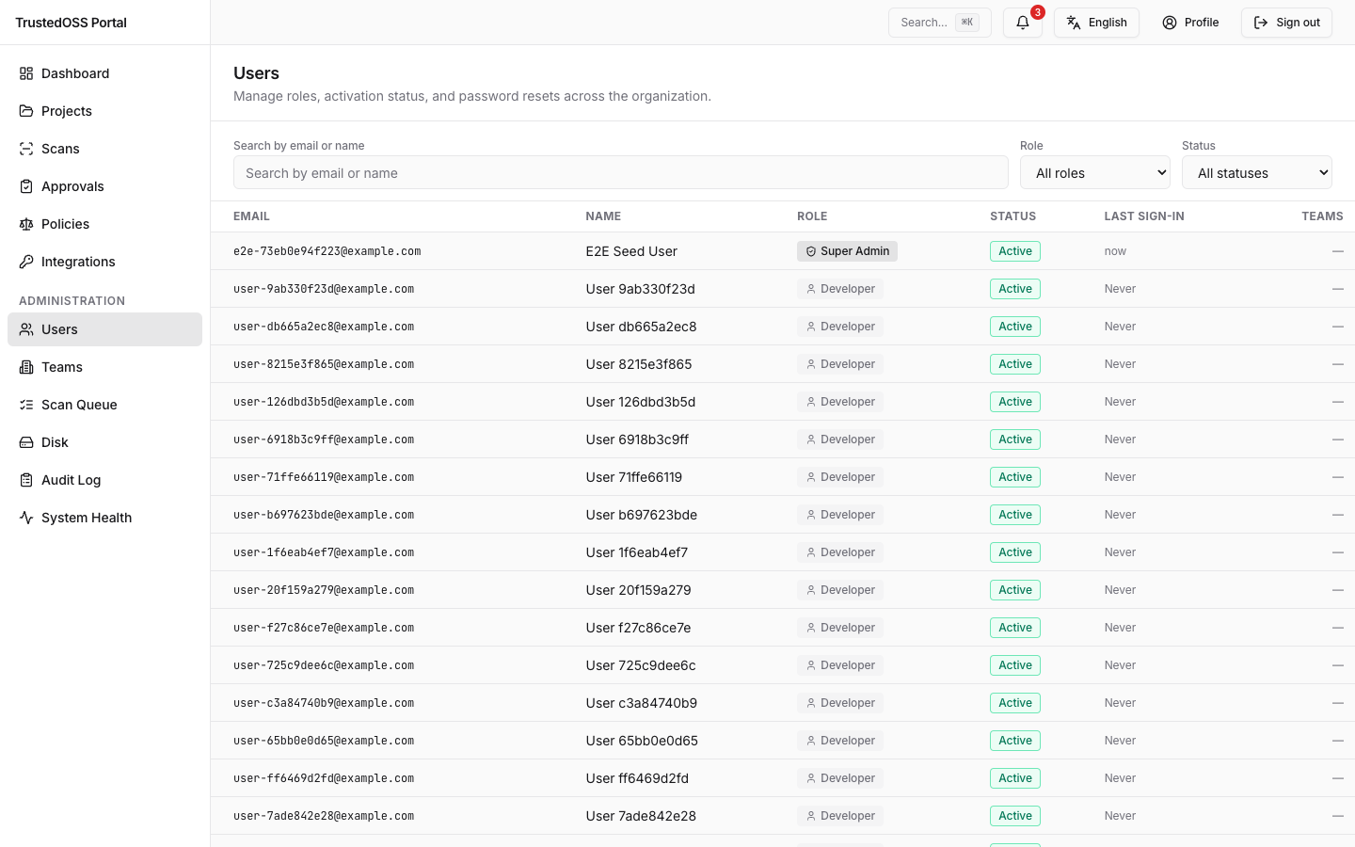The width and height of the screenshot is (1355, 847).
Task: Open the All statuses dropdown
Action: pyautogui.click(x=1257, y=172)
